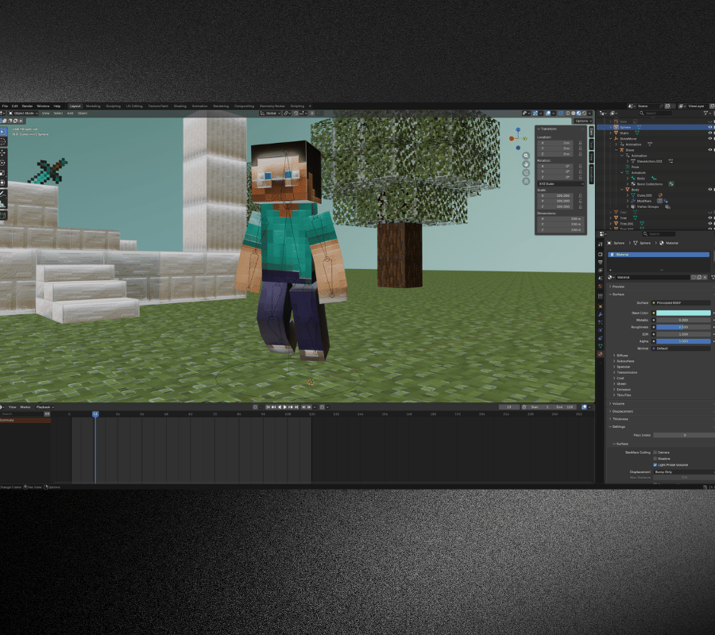Enable Backface Culling Camera checkbox

655,452
